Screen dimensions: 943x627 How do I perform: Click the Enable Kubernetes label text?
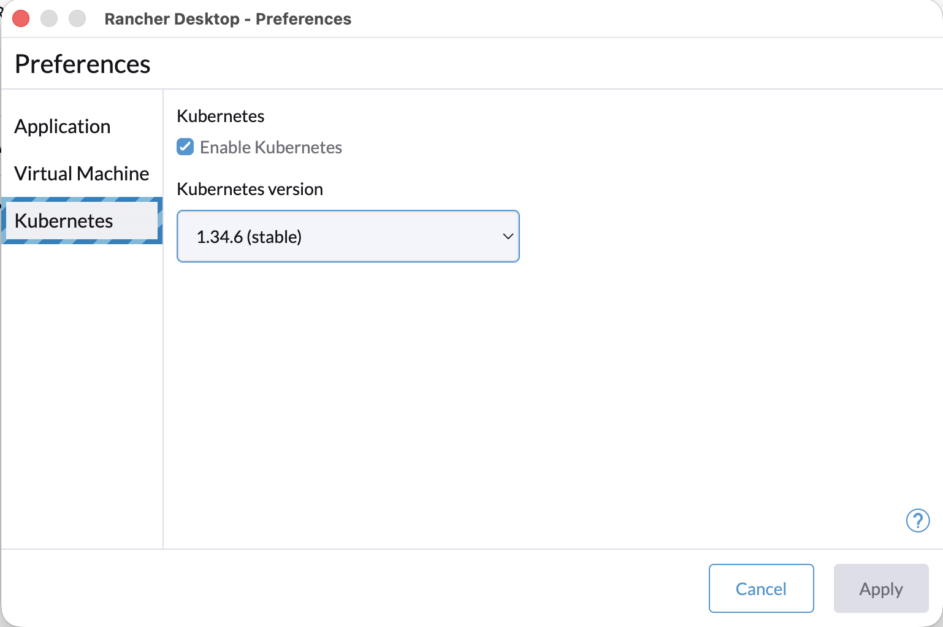[x=271, y=147]
